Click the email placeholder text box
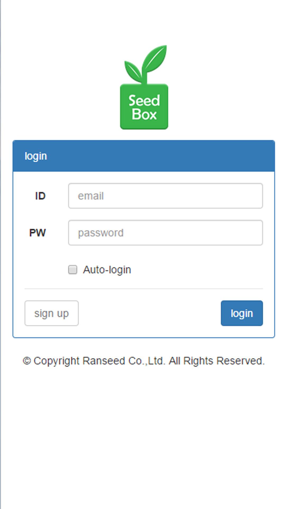 (x=166, y=196)
